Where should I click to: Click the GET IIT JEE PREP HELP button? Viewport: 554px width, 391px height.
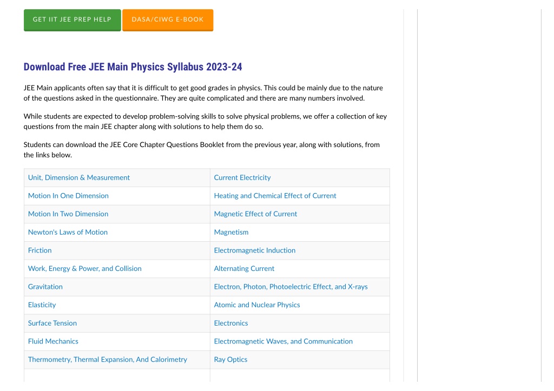pos(72,20)
